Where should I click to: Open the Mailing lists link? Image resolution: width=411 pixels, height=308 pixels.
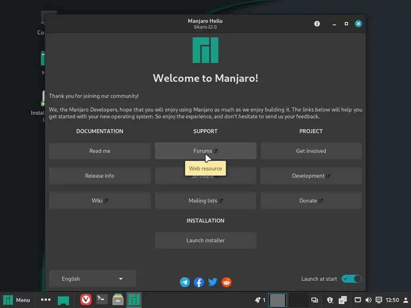(205, 201)
